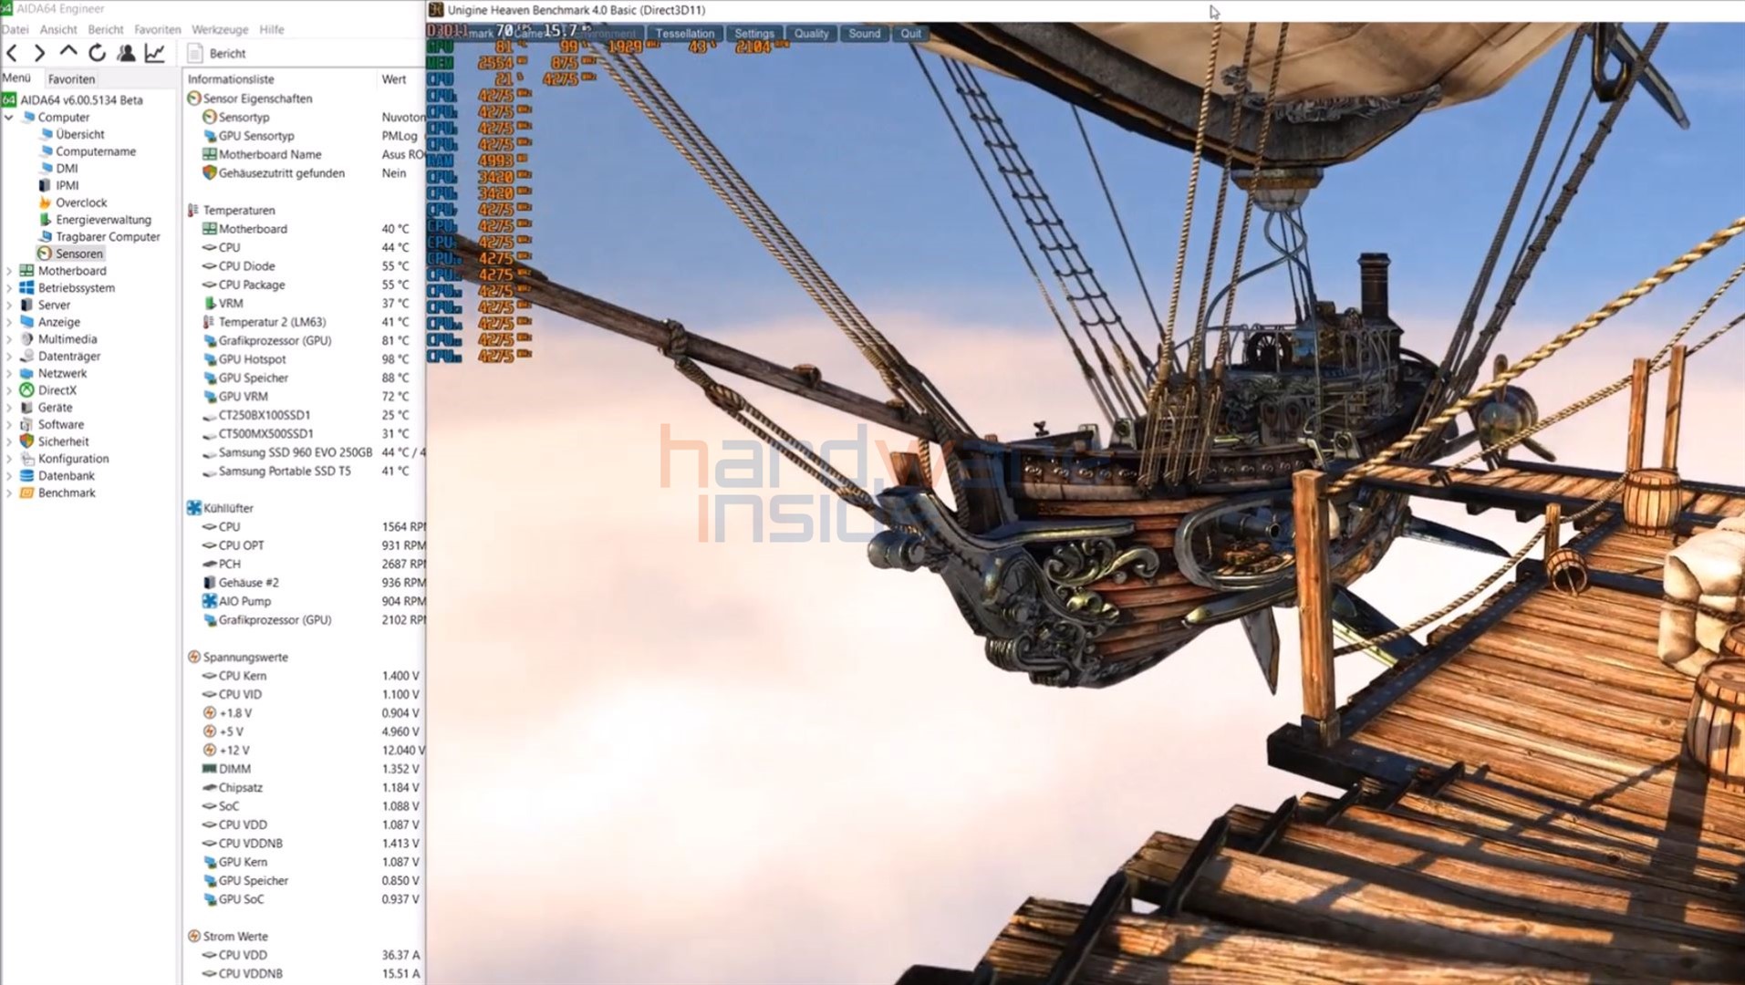The image size is (1745, 985).
Task: Click the Spannungswerte group icon
Action: [x=193, y=657]
